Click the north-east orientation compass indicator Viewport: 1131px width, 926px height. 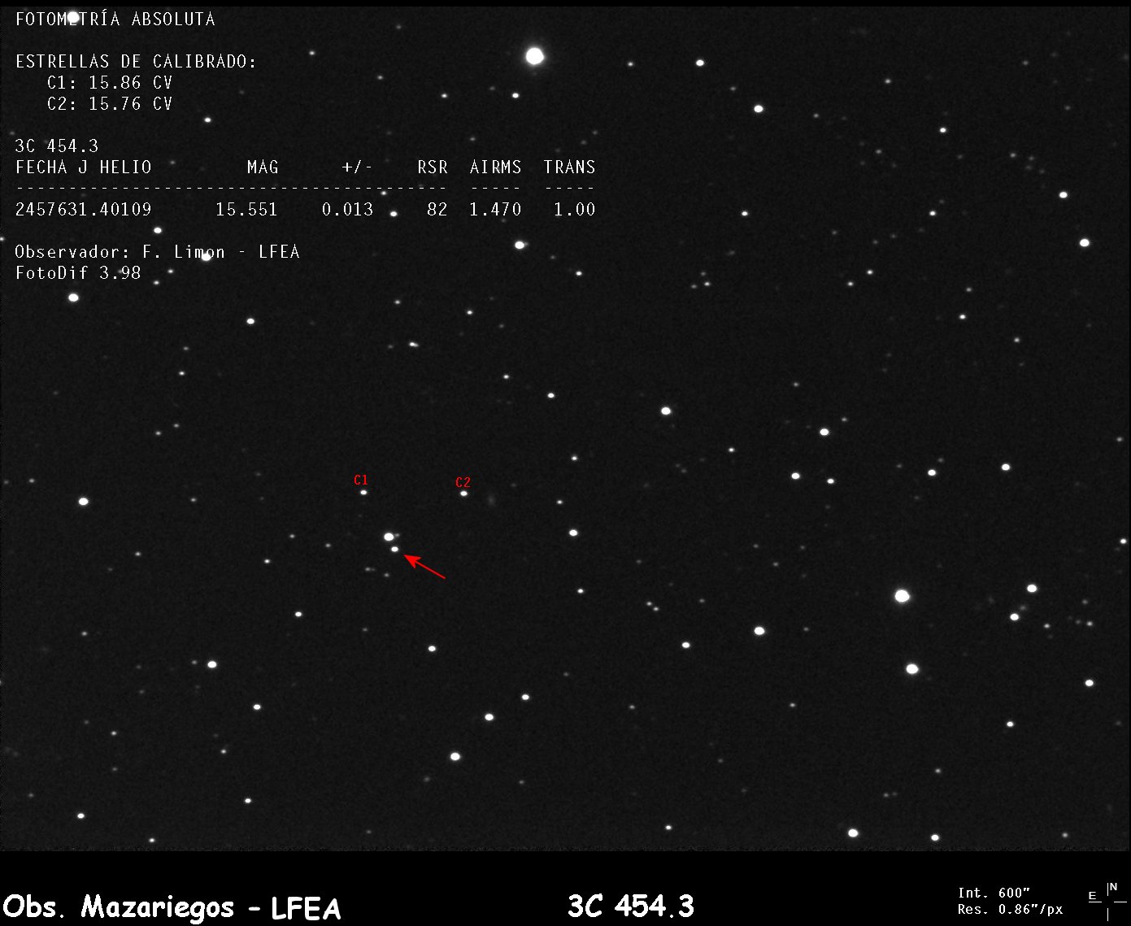(x=1107, y=901)
